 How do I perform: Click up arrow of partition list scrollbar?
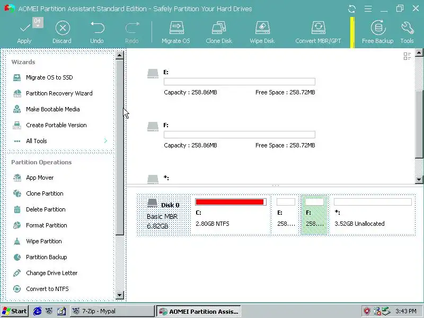419,52
